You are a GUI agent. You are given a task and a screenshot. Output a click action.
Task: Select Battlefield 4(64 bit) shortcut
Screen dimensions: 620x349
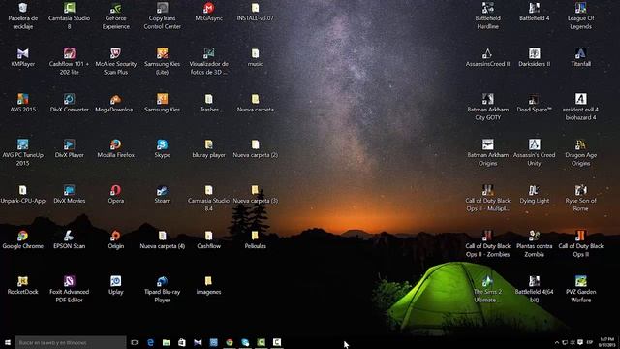pyautogui.click(x=534, y=289)
